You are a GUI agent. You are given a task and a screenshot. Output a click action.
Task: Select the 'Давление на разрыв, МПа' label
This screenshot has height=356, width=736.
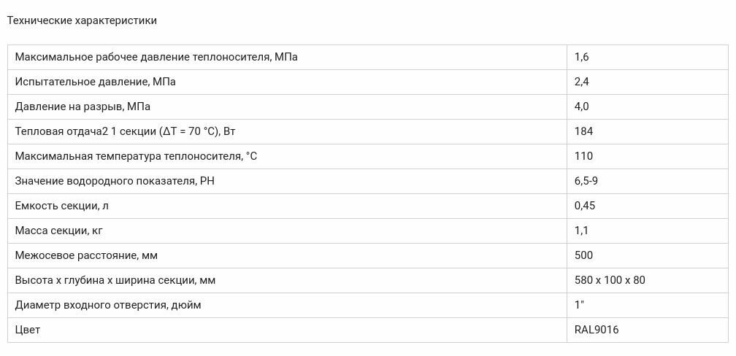[83, 107]
